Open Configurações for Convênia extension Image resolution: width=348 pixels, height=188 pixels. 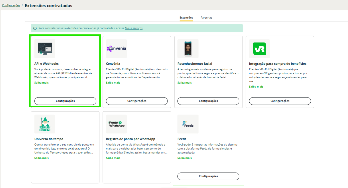137,101
